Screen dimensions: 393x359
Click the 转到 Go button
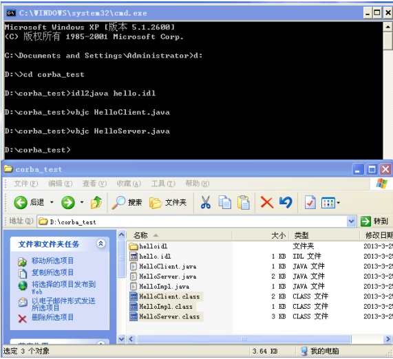pos(374,221)
